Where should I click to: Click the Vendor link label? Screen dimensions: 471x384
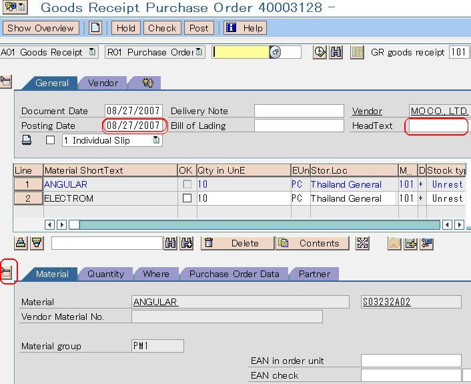point(367,111)
